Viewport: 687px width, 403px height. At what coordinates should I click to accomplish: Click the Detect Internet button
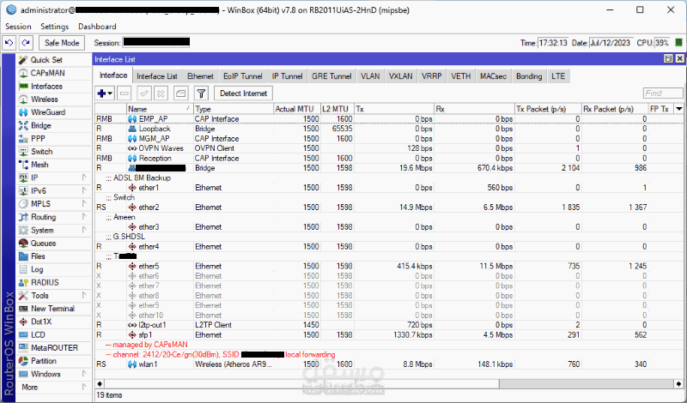coord(243,93)
